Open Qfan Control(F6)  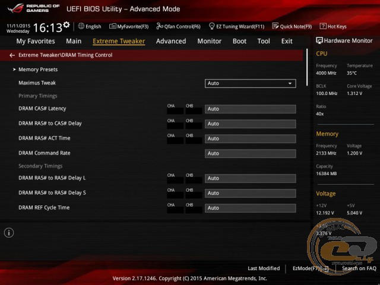click(182, 26)
